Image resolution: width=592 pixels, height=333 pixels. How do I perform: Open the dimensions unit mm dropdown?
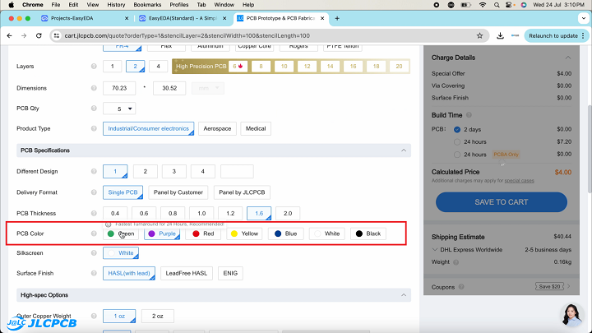(208, 88)
